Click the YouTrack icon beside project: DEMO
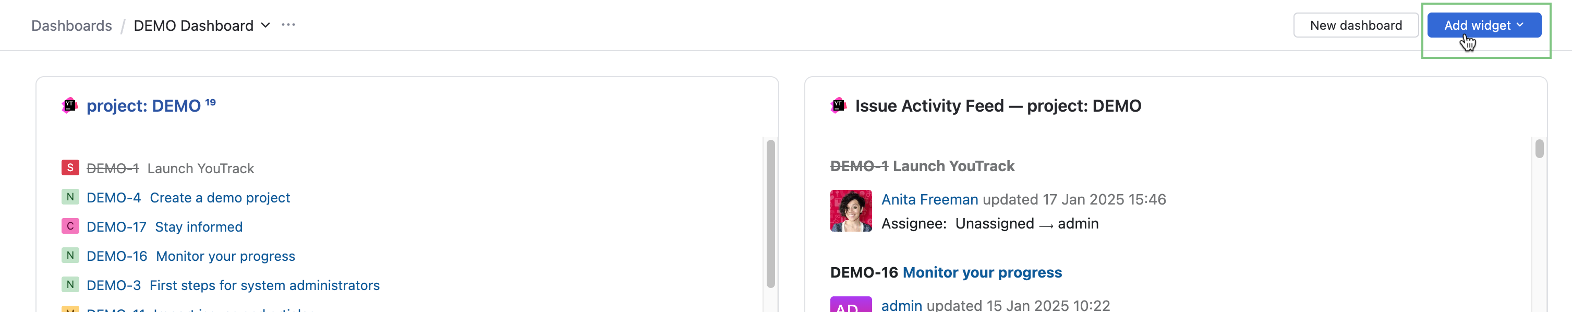Viewport: 1572px width, 312px height. click(x=70, y=105)
